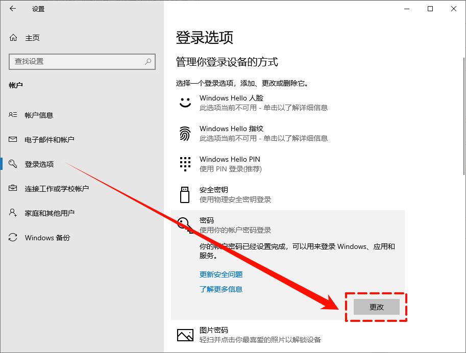Expand the Windows Hello 指纹 option

[288, 134]
